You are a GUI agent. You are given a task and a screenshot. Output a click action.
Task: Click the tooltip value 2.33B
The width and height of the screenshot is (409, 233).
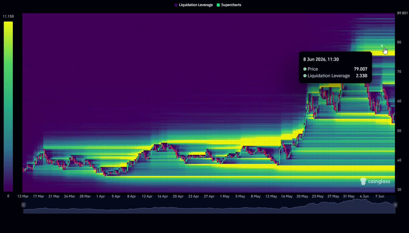coord(361,76)
